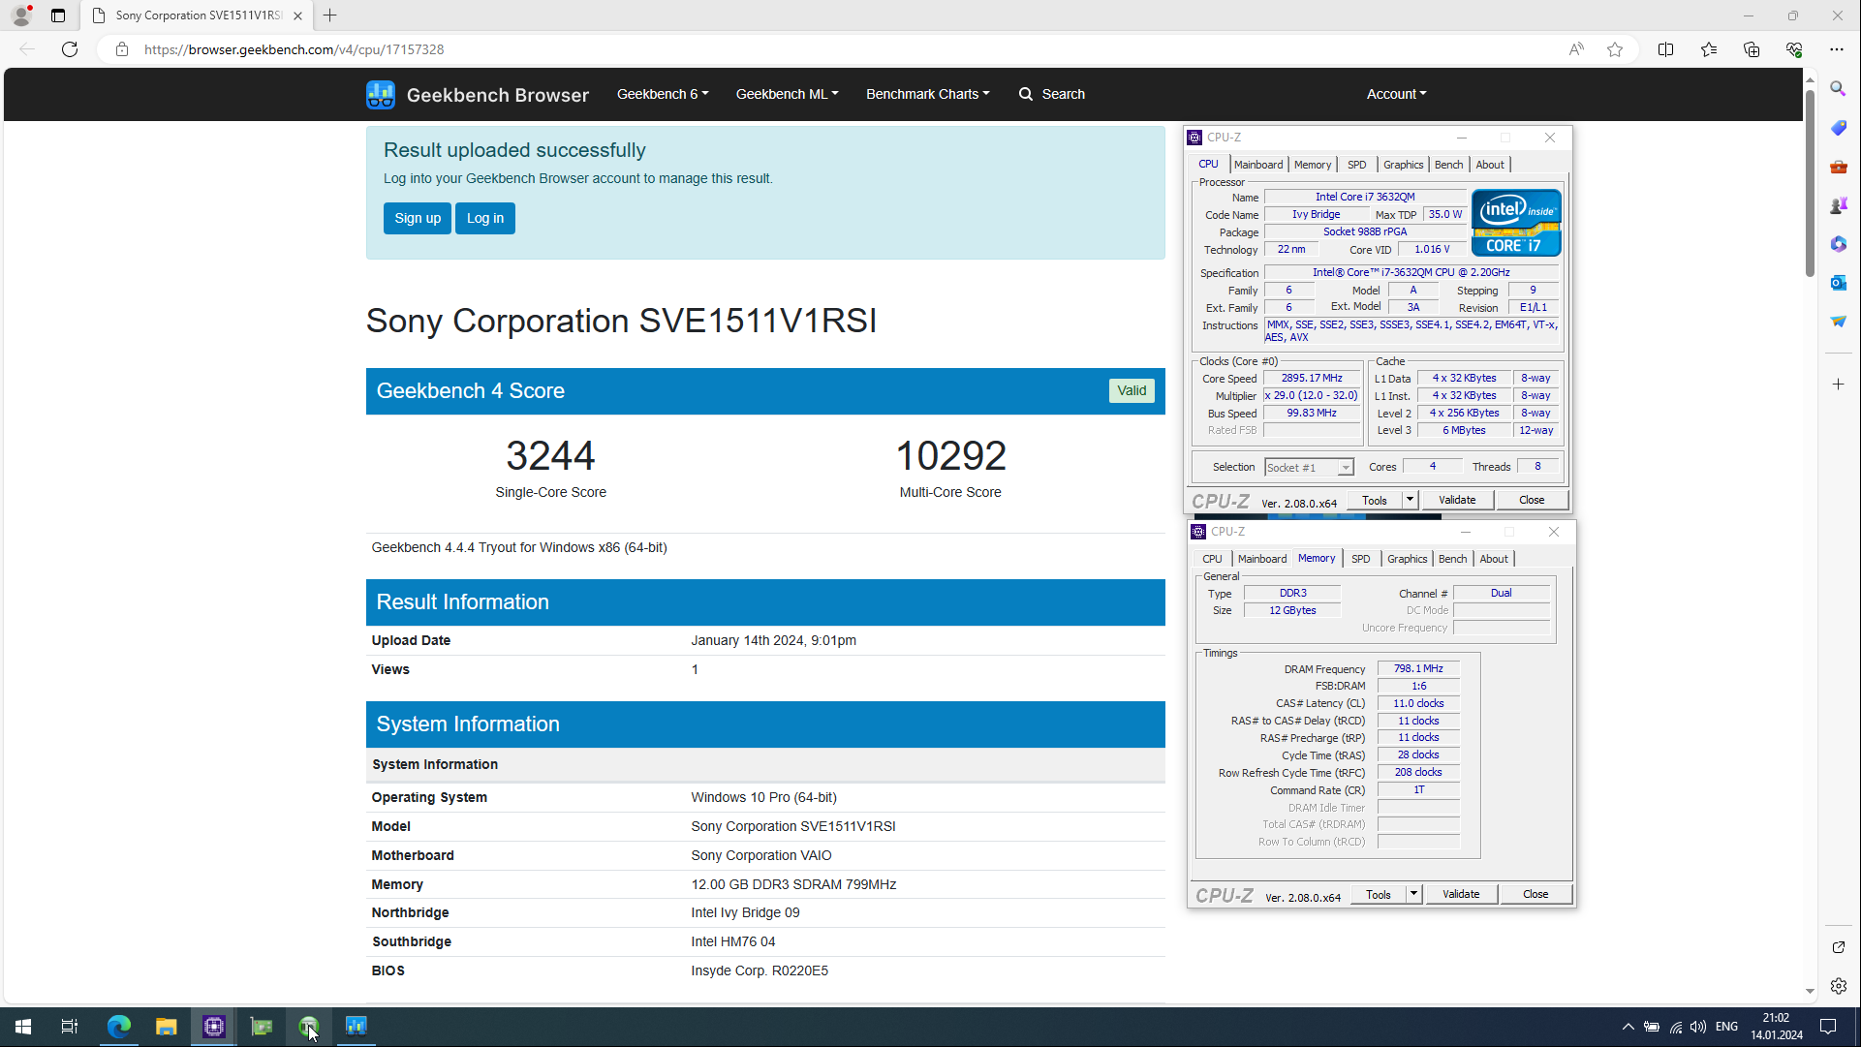Open Tools dropdown arrow in upper CPU-Z window
Screen dimensions: 1861x1047
coord(1410,500)
